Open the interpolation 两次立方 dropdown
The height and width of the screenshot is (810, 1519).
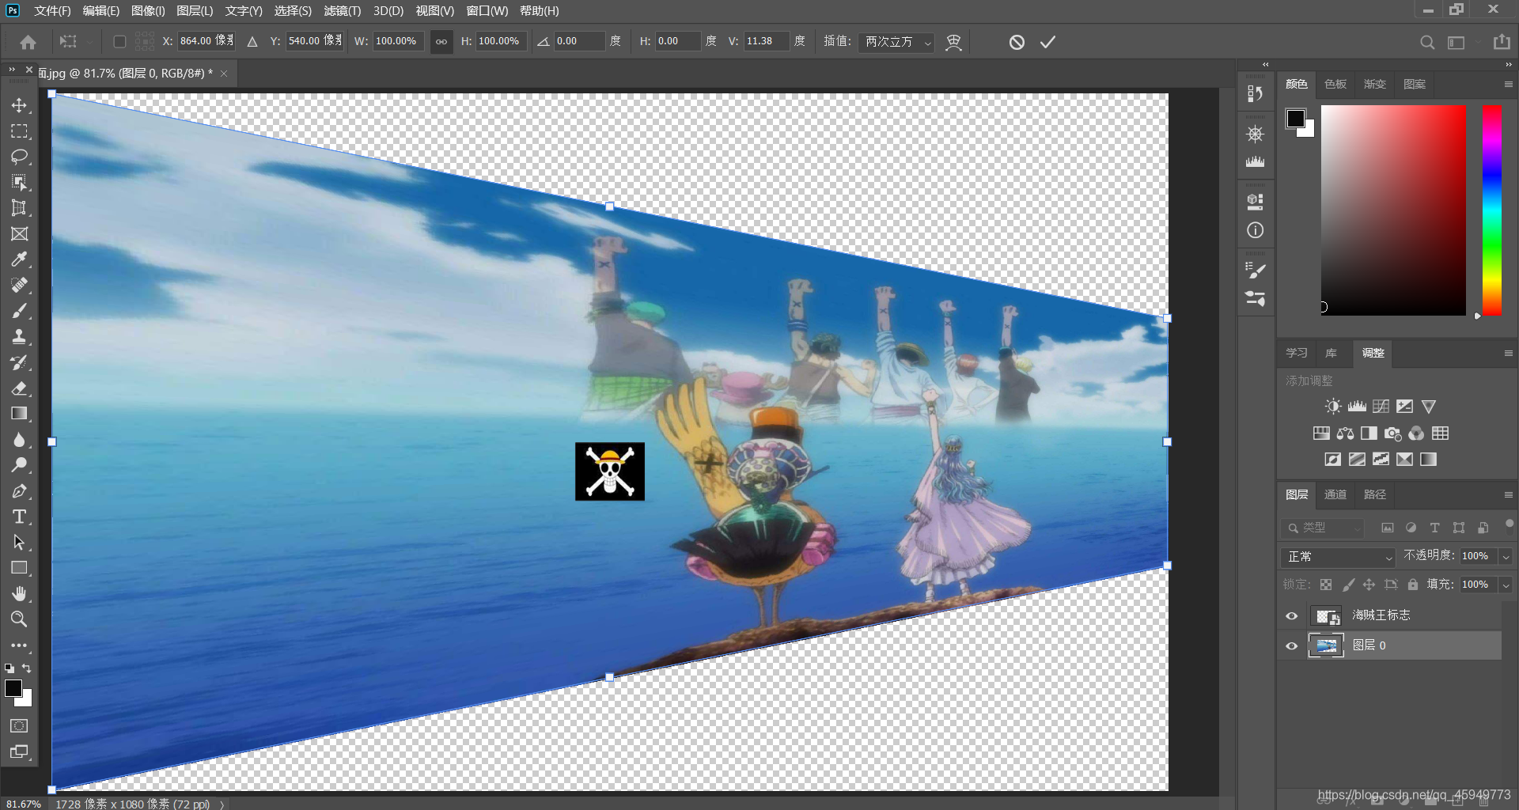pos(896,41)
